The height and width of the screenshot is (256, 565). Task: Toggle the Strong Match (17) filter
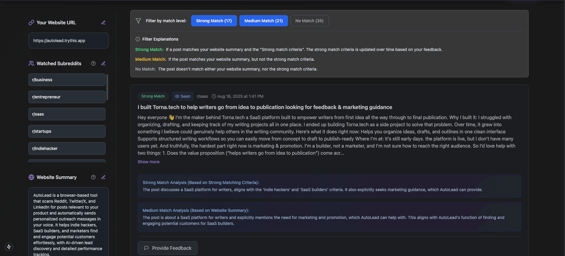[x=214, y=21]
